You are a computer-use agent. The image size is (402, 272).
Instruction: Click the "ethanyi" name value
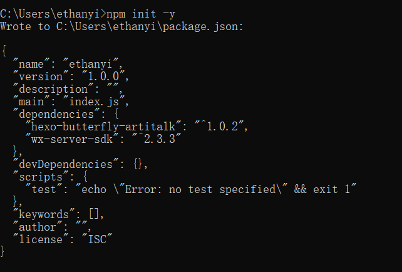91,64
